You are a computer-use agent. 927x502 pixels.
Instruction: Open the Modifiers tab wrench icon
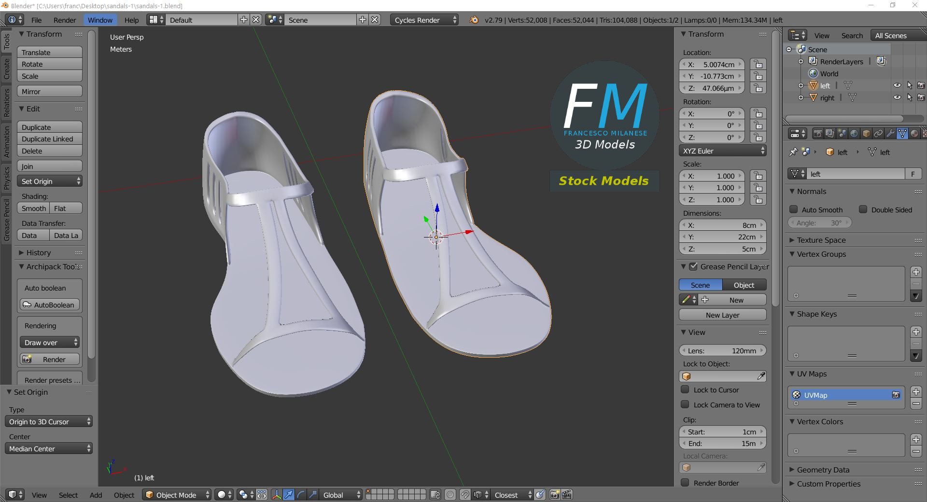(890, 134)
